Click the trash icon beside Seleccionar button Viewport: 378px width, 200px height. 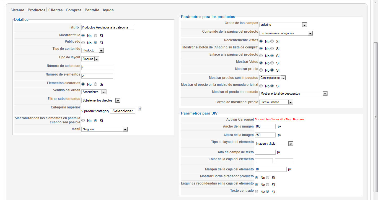(140, 109)
